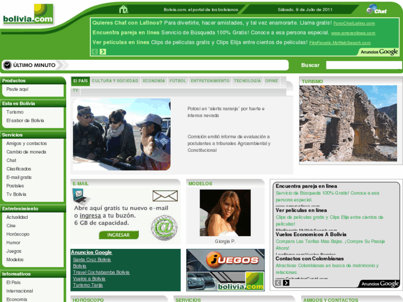403x302 pixels.
Task: Open the Cine sidebar link
Action: pos(11,226)
